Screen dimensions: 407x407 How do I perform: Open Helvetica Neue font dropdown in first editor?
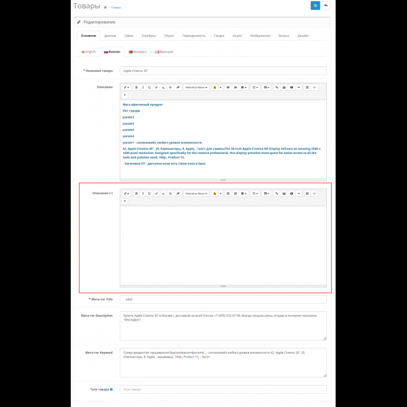tap(196, 88)
